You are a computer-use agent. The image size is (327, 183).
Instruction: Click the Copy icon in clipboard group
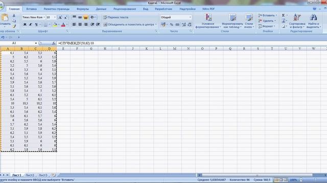pos(14,21)
